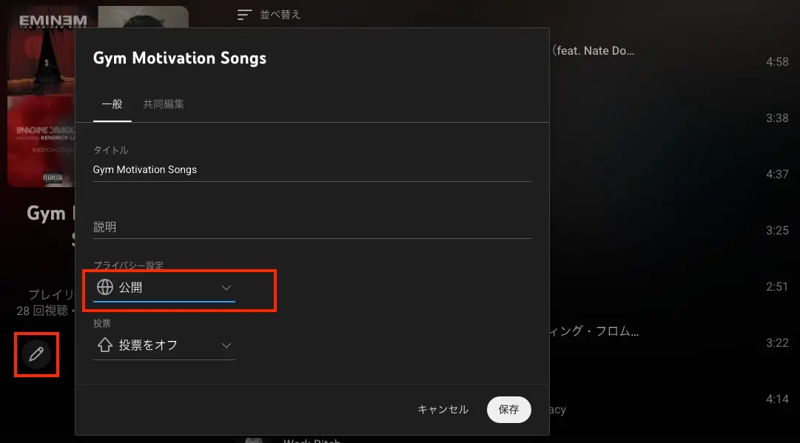Click the キャンセル cancel link
800x443 pixels.
click(442, 409)
